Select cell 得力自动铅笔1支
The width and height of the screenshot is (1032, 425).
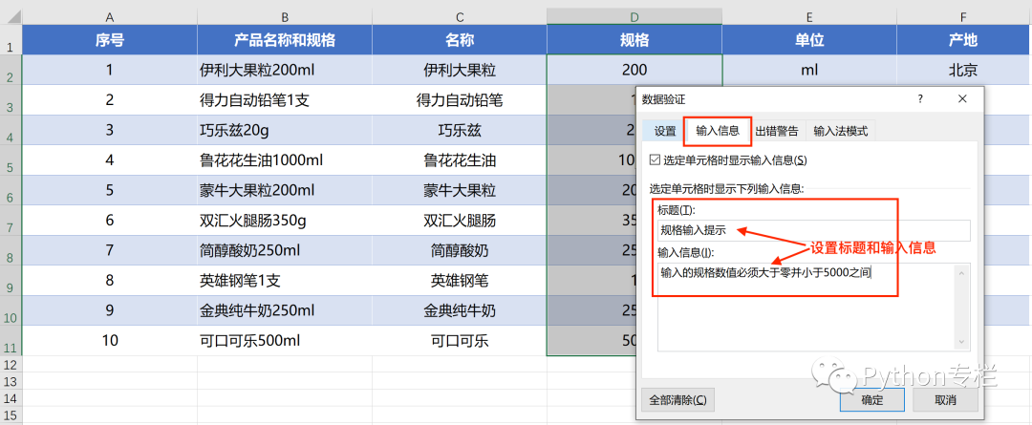285,100
